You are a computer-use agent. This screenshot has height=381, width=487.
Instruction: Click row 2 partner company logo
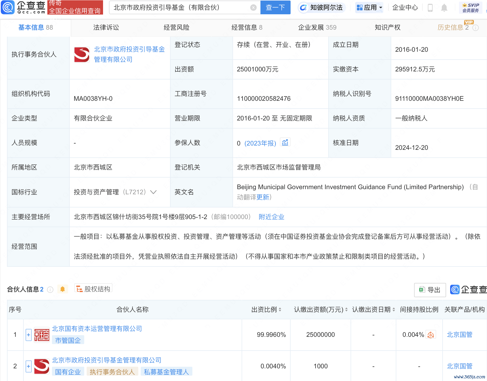coord(42,366)
